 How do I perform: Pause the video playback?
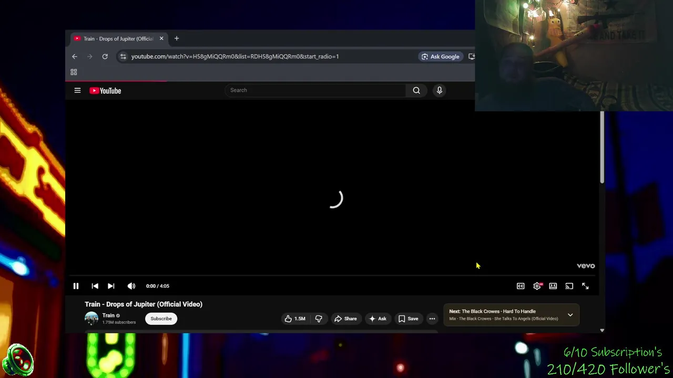76,286
